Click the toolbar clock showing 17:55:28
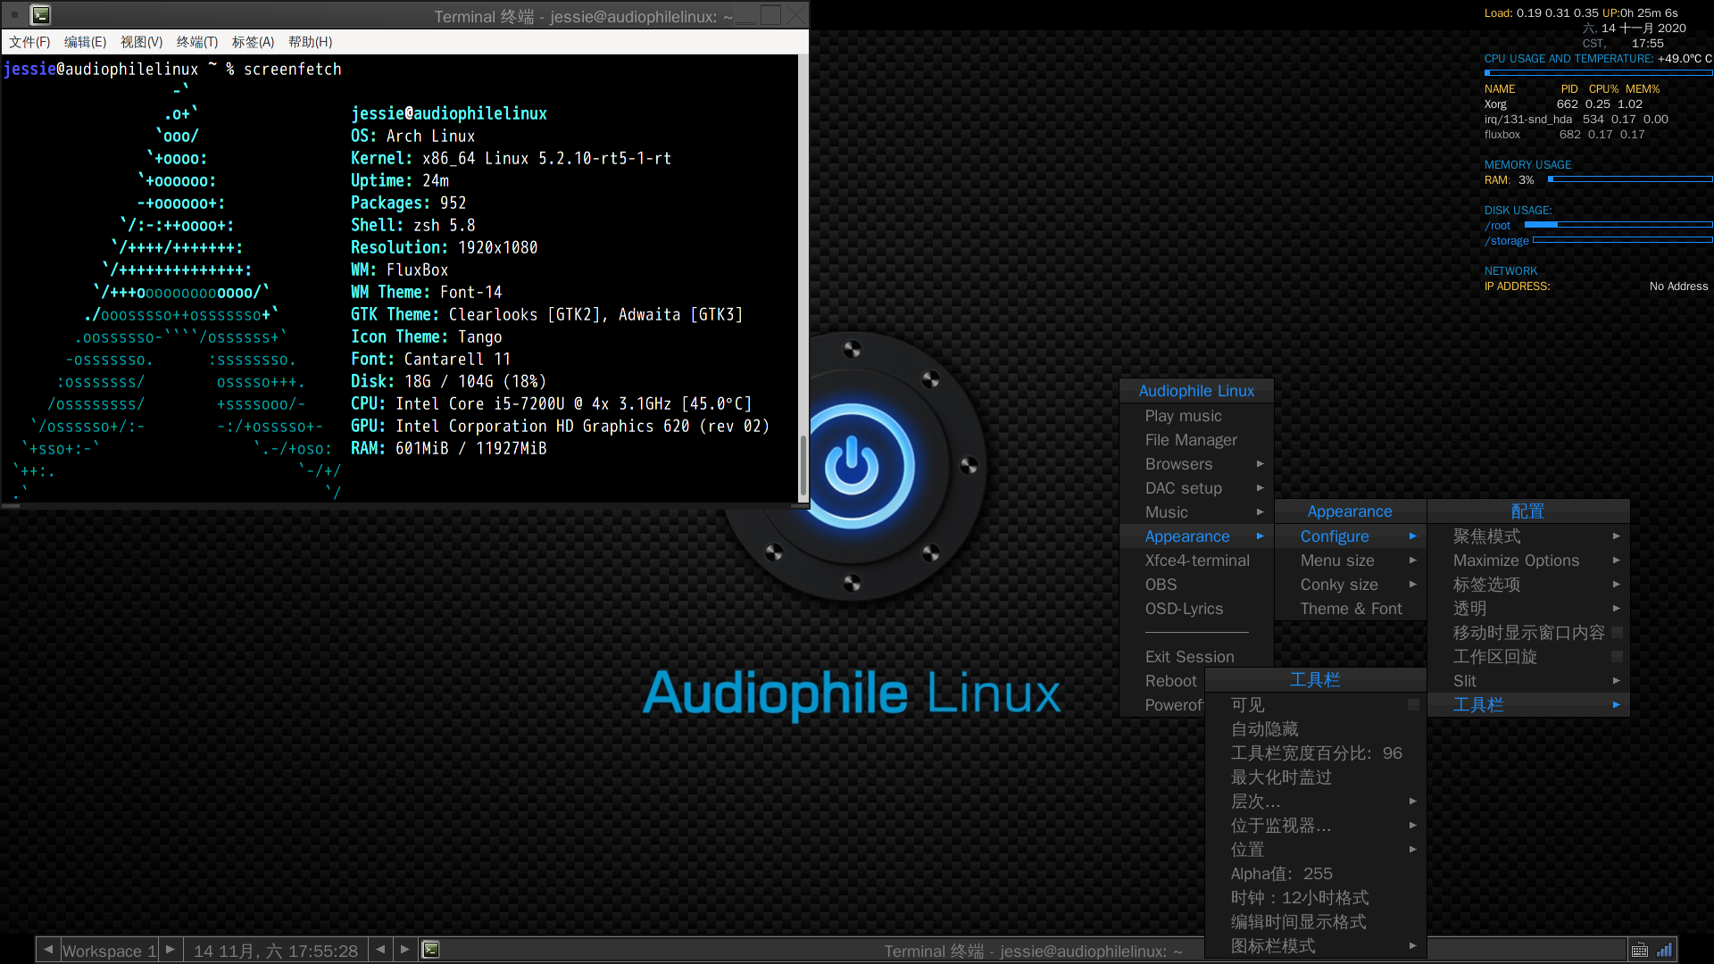Screen dimensions: 1714x964 tap(276, 951)
